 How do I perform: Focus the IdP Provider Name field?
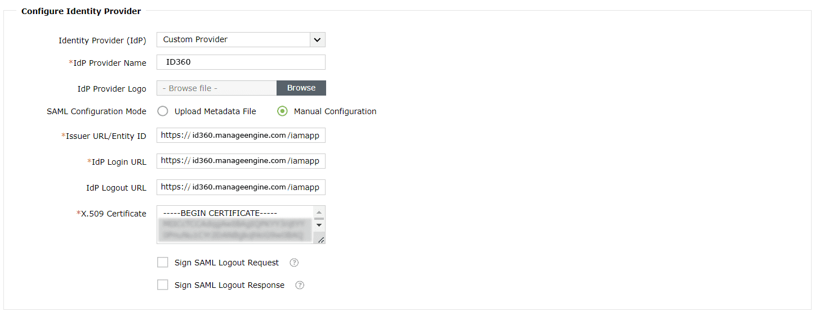tap(241, 62)
